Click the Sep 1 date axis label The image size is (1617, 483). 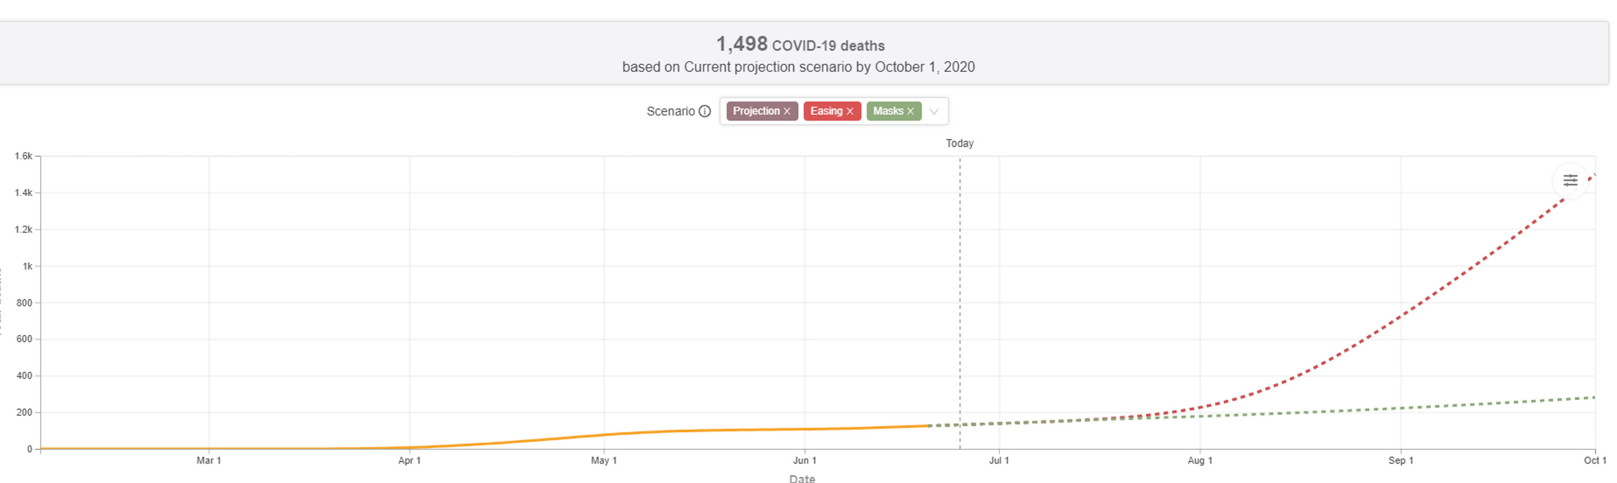[x=1400, y=461]
